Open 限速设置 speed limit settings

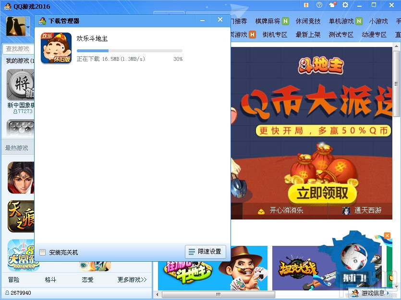(x=206, y=251)
